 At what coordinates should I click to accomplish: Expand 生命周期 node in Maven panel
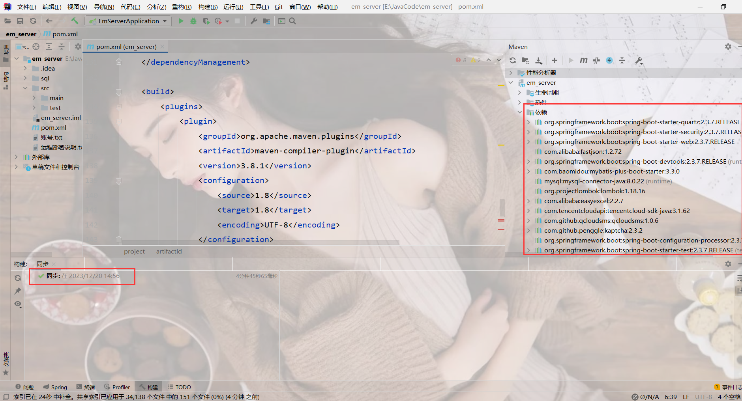[519, 93]
